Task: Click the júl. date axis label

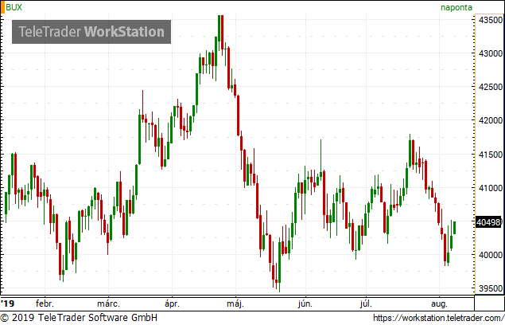Action: pyautogui.click(x=366, y=303)
